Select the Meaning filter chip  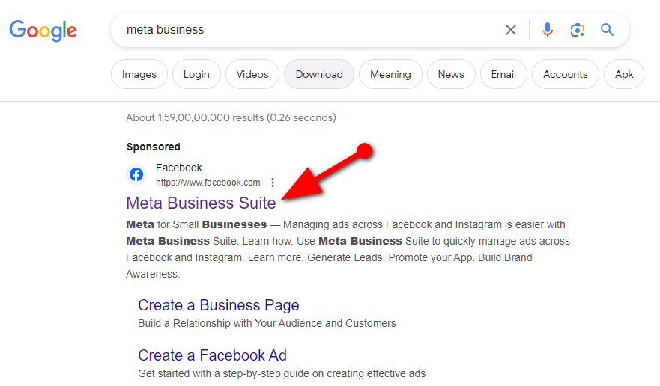pos(390,74)
